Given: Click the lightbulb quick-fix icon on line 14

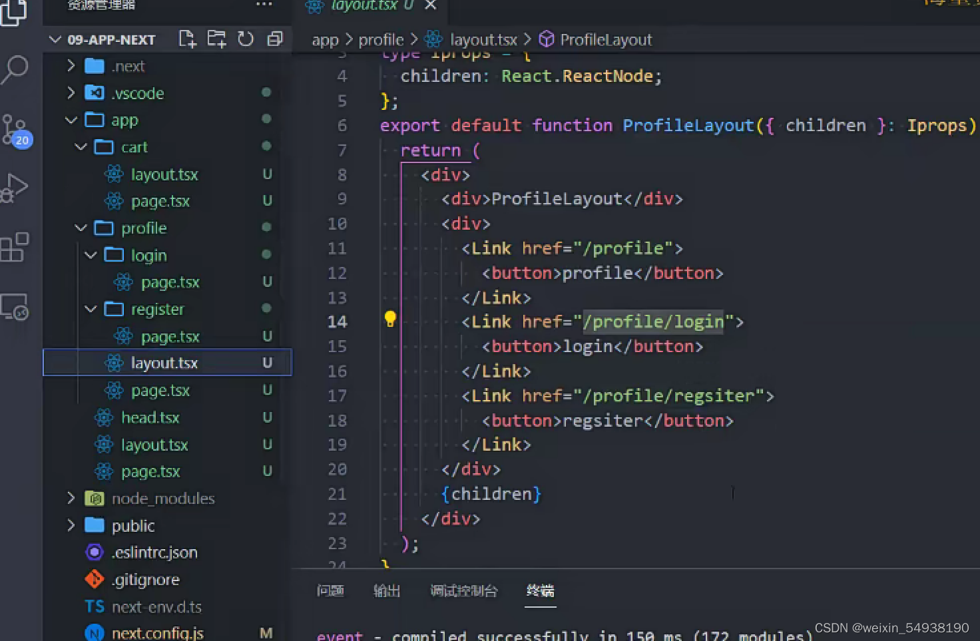Looking at the screenshot, I should point(390,320).
